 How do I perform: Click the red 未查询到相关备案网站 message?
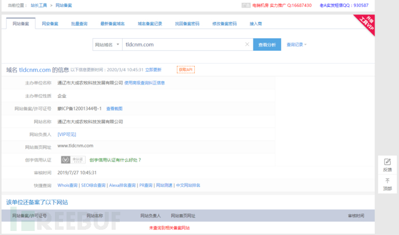point(169,228)
